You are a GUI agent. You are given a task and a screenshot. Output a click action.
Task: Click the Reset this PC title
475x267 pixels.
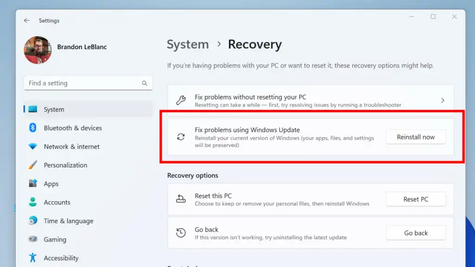pyautogui.click(x=213, y=196)
